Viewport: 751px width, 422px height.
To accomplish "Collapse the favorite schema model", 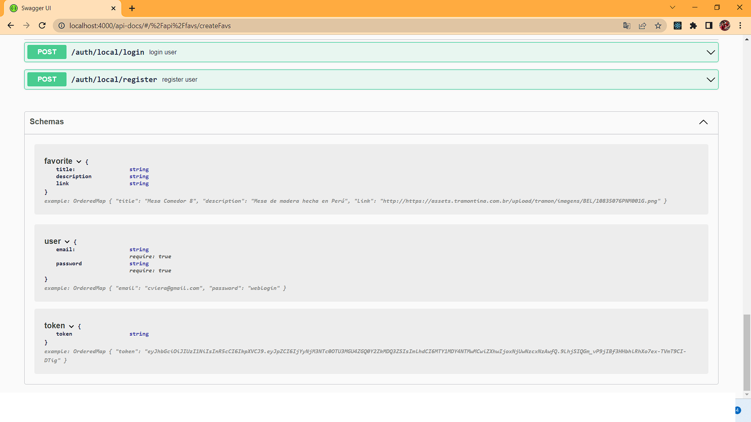I will pos(79,162).
